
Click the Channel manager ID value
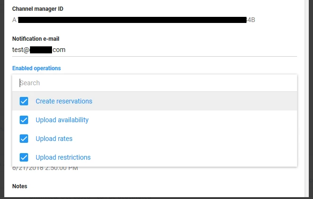[134, 20]
